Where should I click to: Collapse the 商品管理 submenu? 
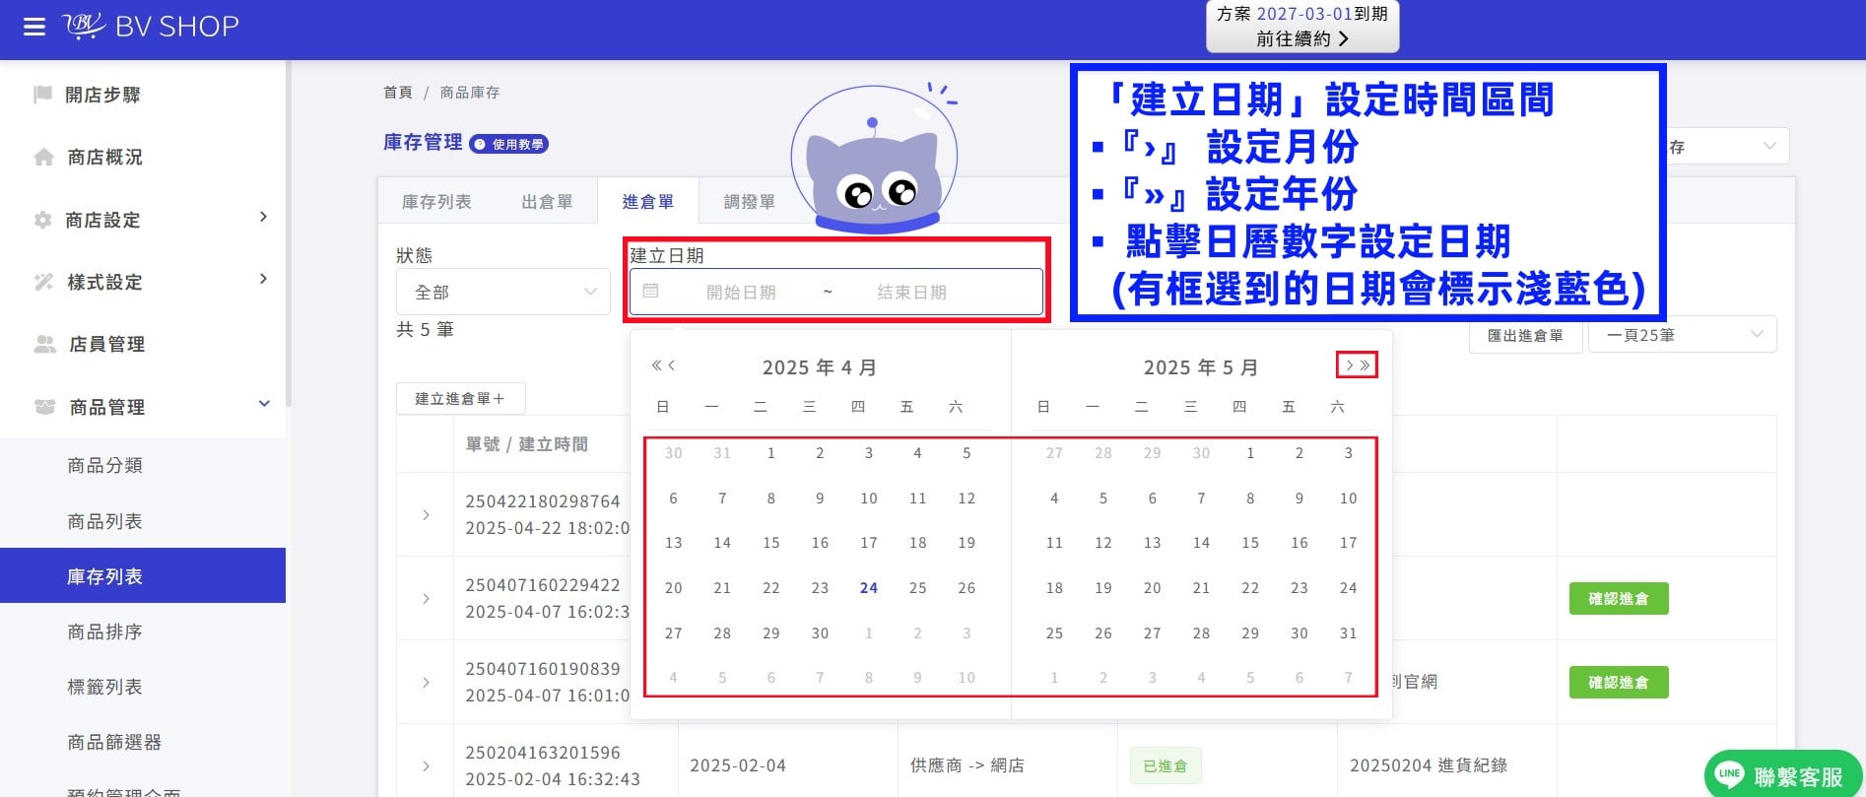pyautogui.click(x=263, y=404)
